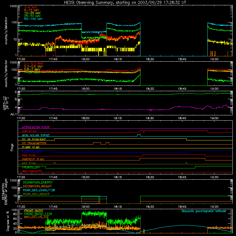Click the DECIMATION_ENERGY legend label

coord(38,182)
